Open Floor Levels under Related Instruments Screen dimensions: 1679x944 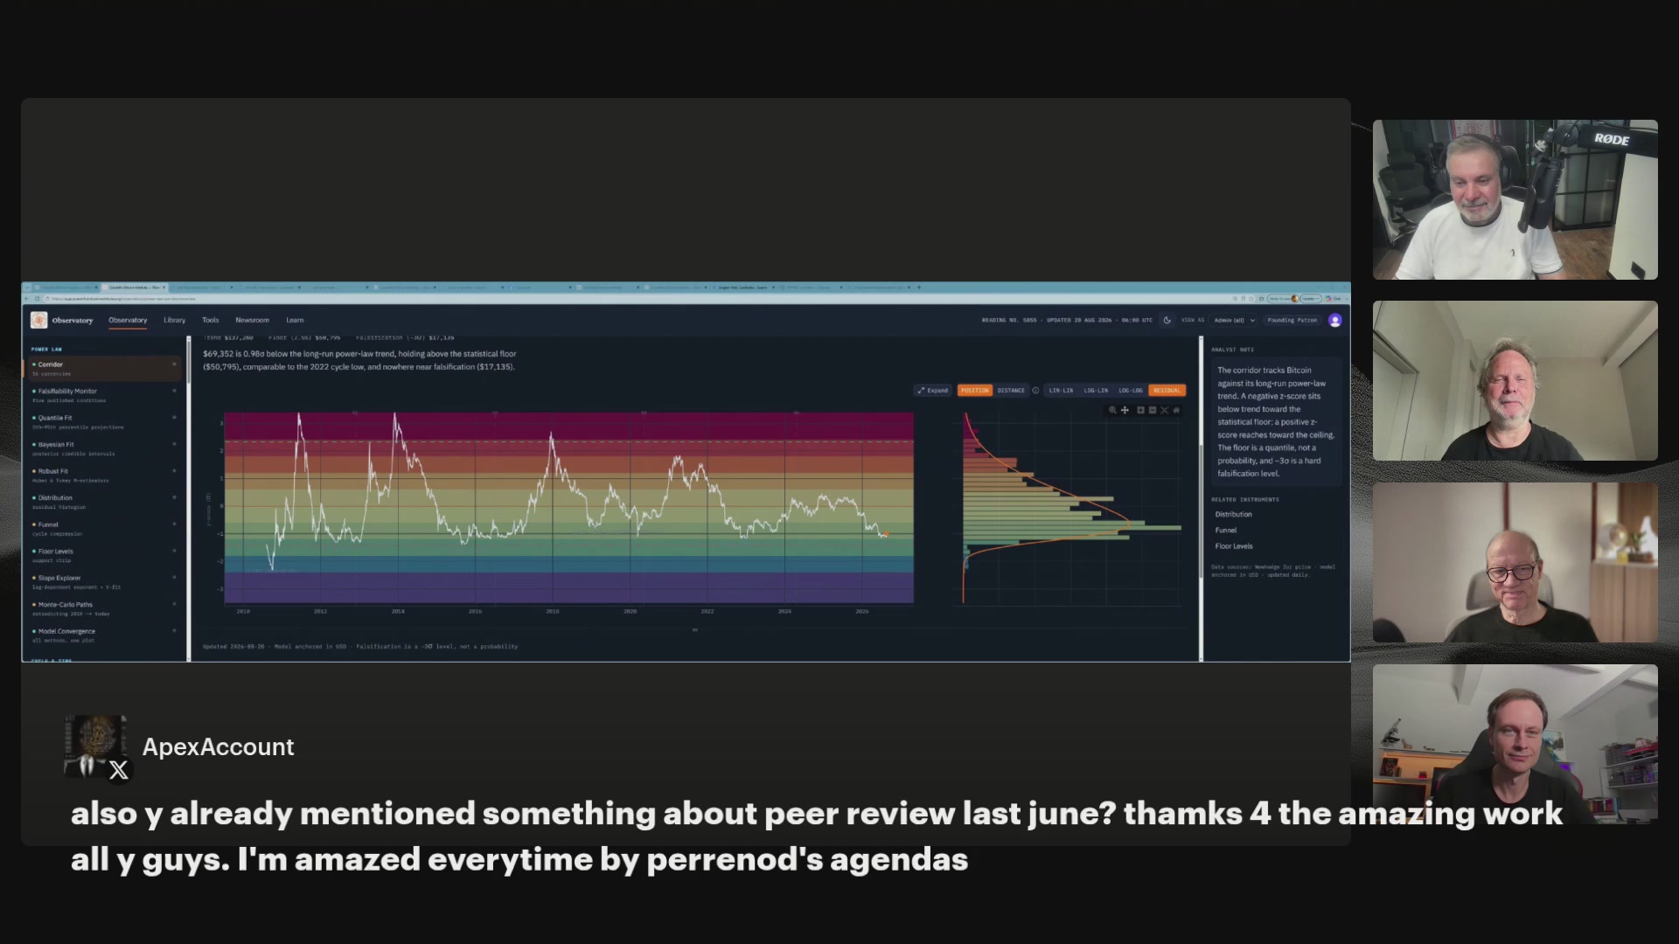(1233, 545)
